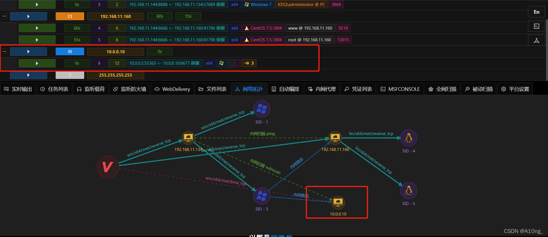Screen dimensions: 548x237
Task: Select host node 192.168.11.160 in topology
Action: coord(335,138)
